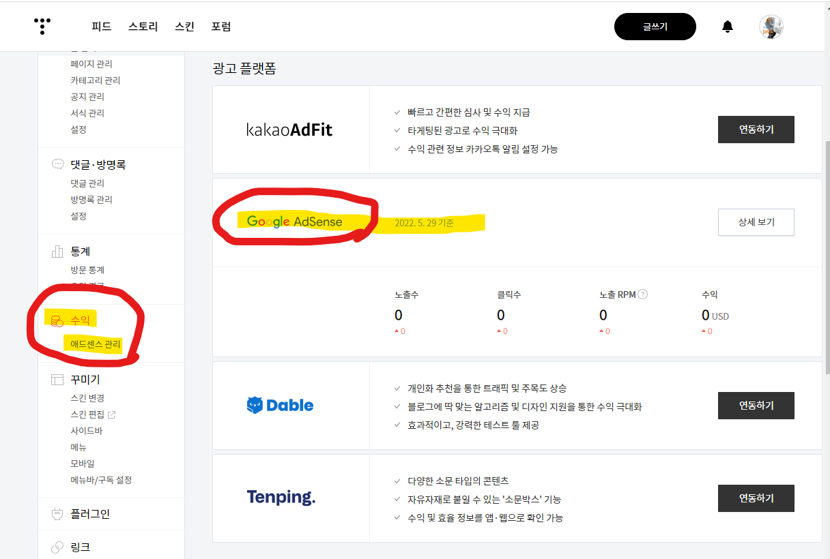Click 개인화 추천을 통한 트래픽 및 주목도 상승

[487, 388]
